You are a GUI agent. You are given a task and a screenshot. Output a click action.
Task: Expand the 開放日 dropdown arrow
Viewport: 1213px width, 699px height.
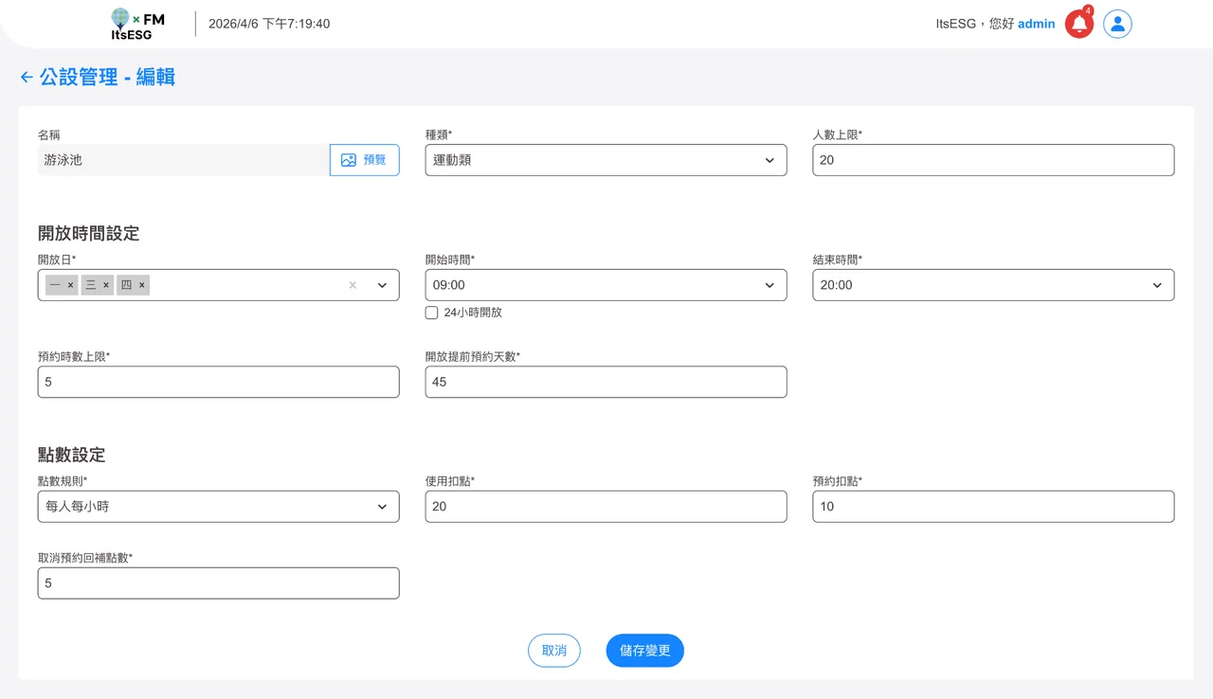click(382, 285)
